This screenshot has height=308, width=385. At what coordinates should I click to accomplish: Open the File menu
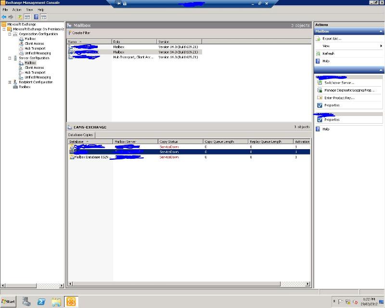(x=5, y=10)
